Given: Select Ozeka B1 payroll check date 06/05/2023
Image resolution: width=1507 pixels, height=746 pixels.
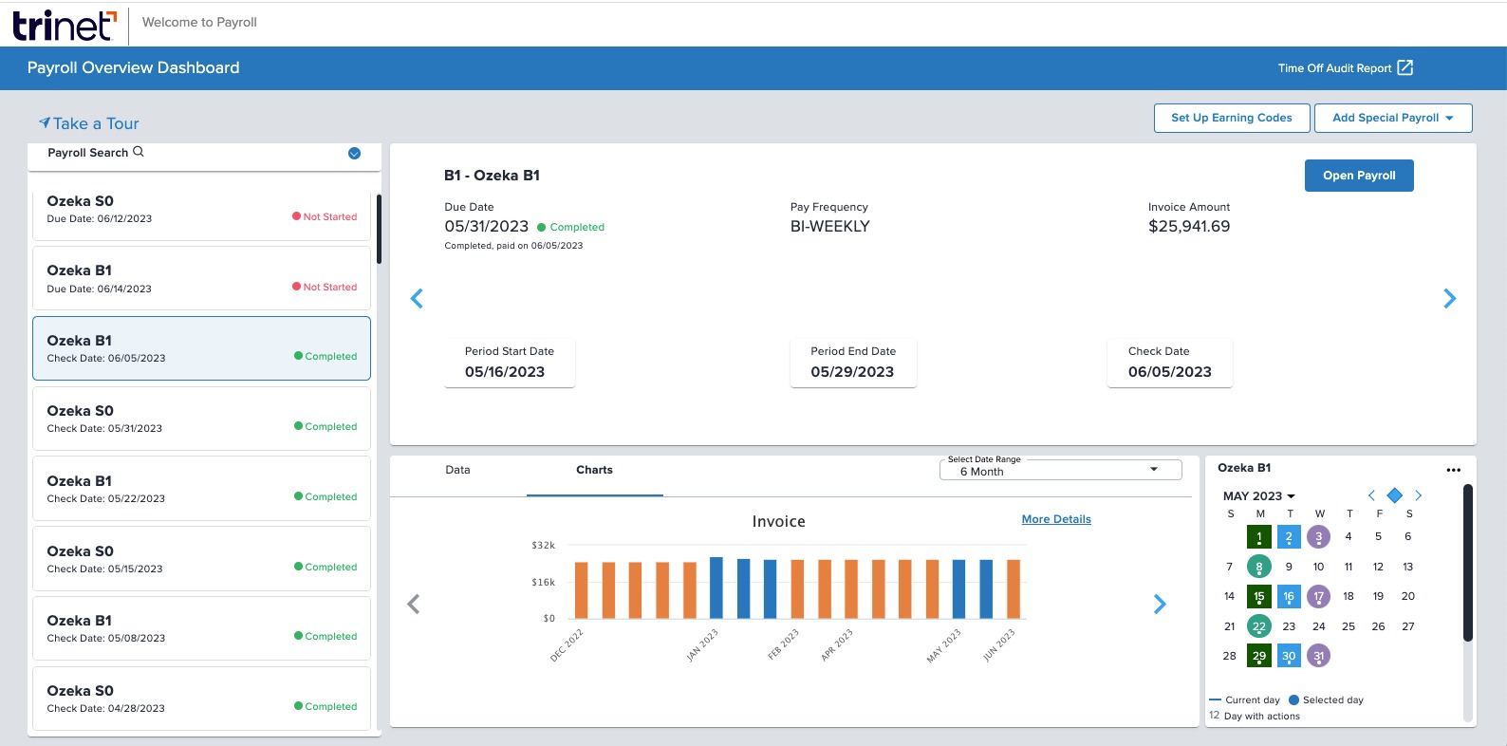Looking at the screenshot, I should pos(201,348).
